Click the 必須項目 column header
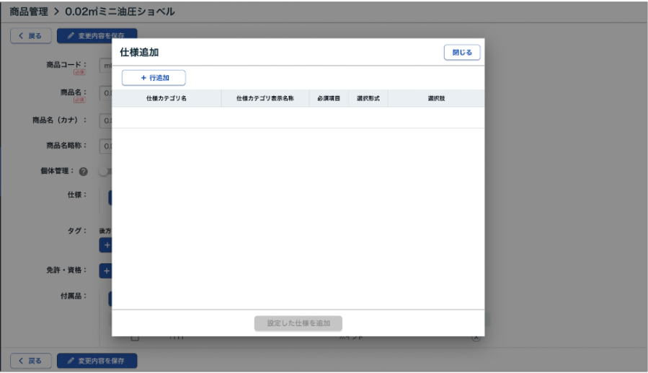The width and height of the screenshot is (648, 373). pos(329,98)
